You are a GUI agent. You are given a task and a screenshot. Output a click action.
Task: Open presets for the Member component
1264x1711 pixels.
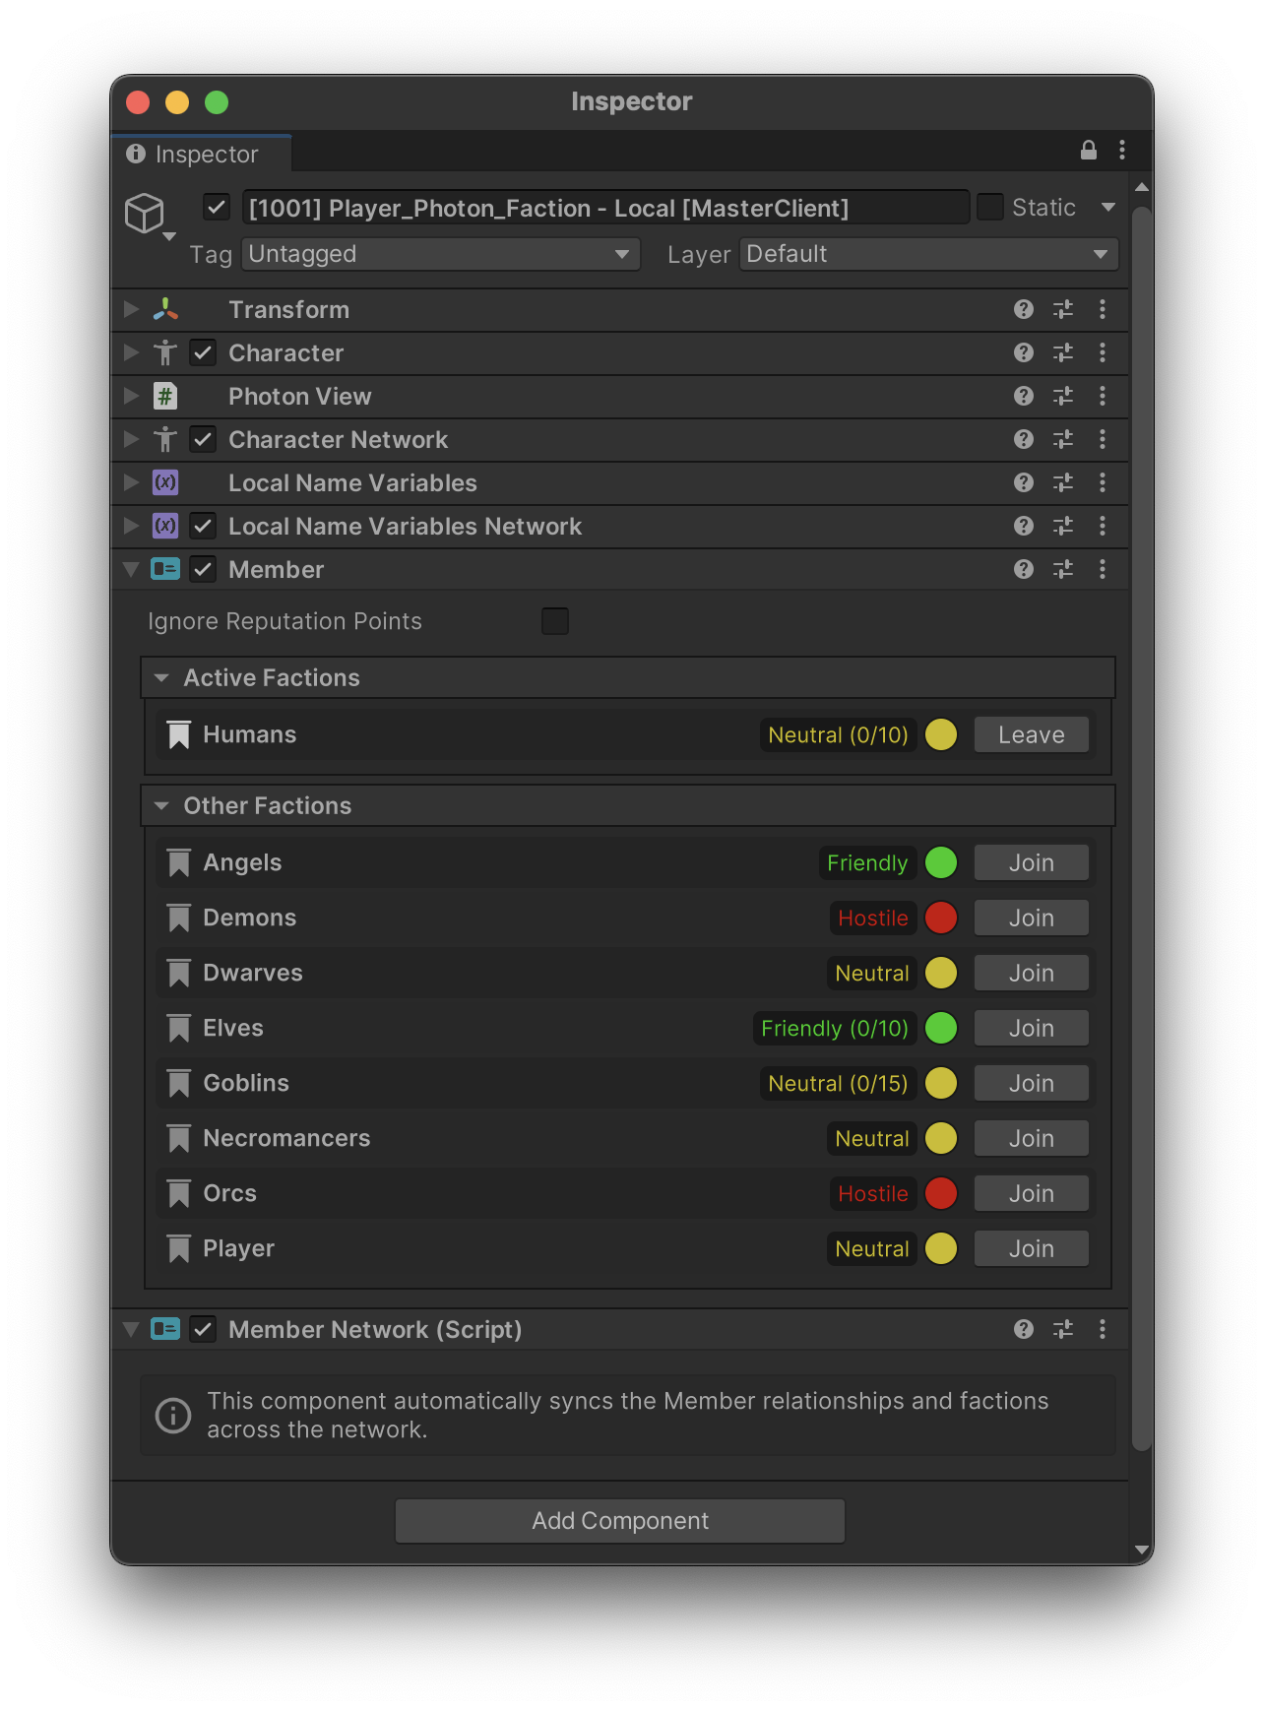pos(1063,570)
